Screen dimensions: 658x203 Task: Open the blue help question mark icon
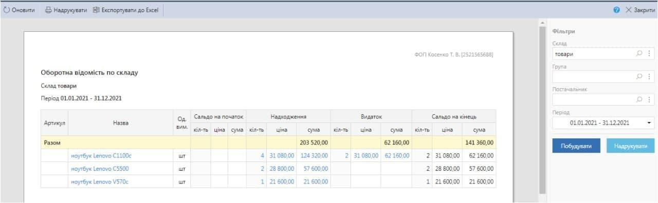[617, 10]
